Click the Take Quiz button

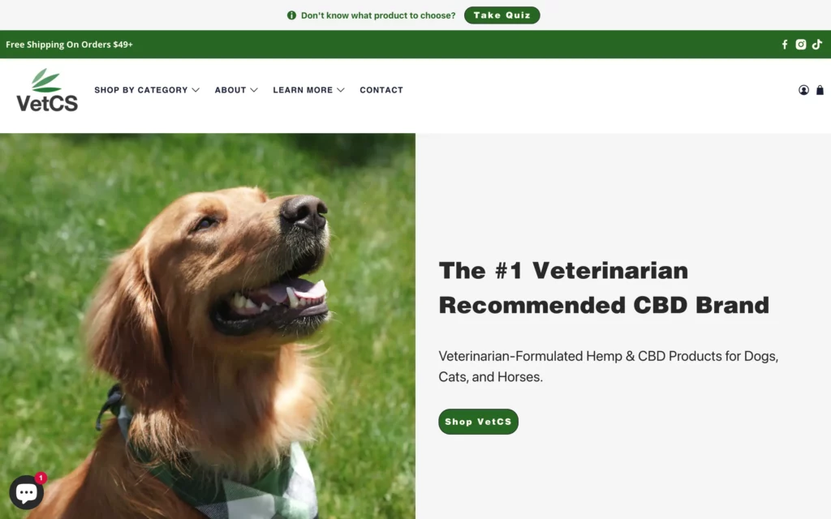point(502,15)
